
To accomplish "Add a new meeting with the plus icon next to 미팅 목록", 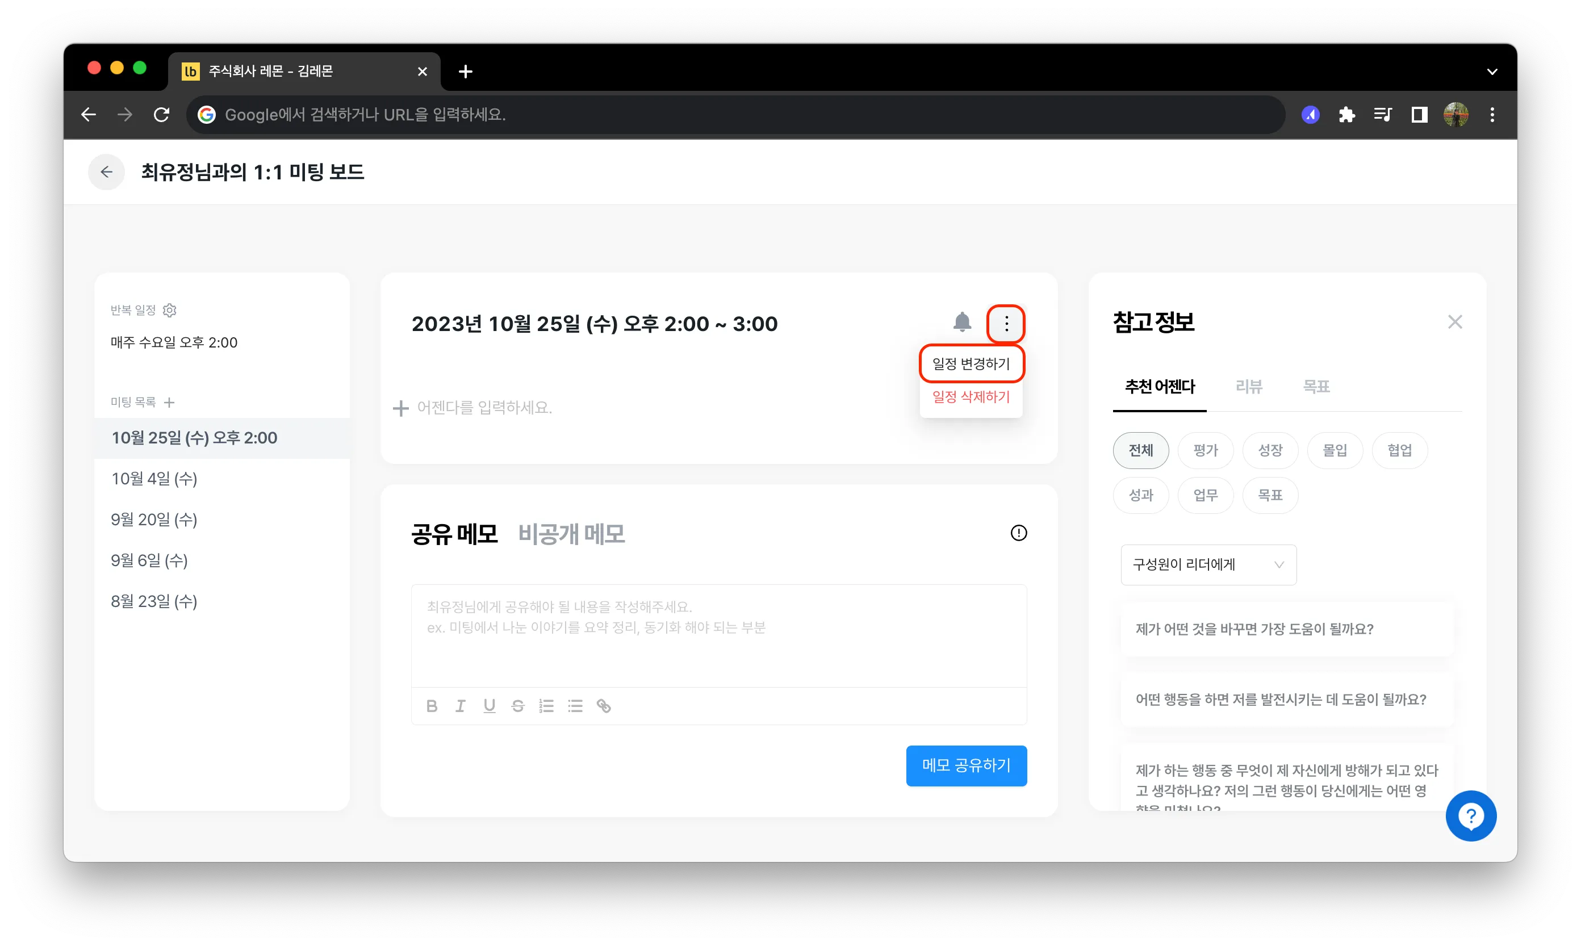I will click(x=169, y=402).
